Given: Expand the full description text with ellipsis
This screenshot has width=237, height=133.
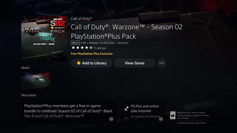Looking at the screenshot, I should coord(111,119).
